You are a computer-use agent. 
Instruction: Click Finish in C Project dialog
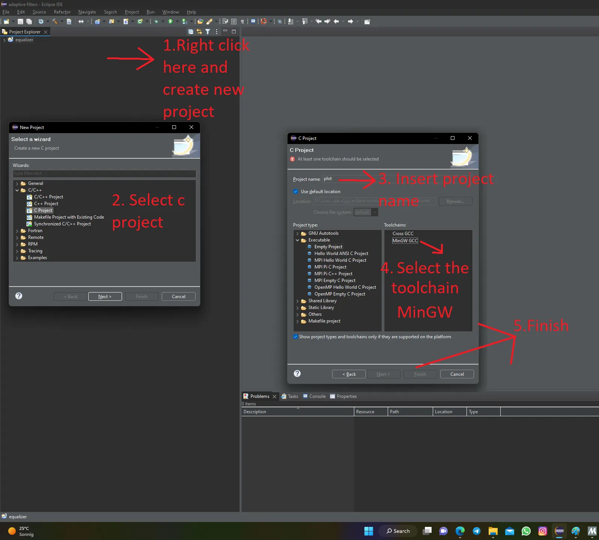420,374
